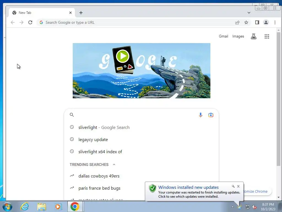Open the Gmail link
This screenshot has height=212, width=282.
coord(223,36)
